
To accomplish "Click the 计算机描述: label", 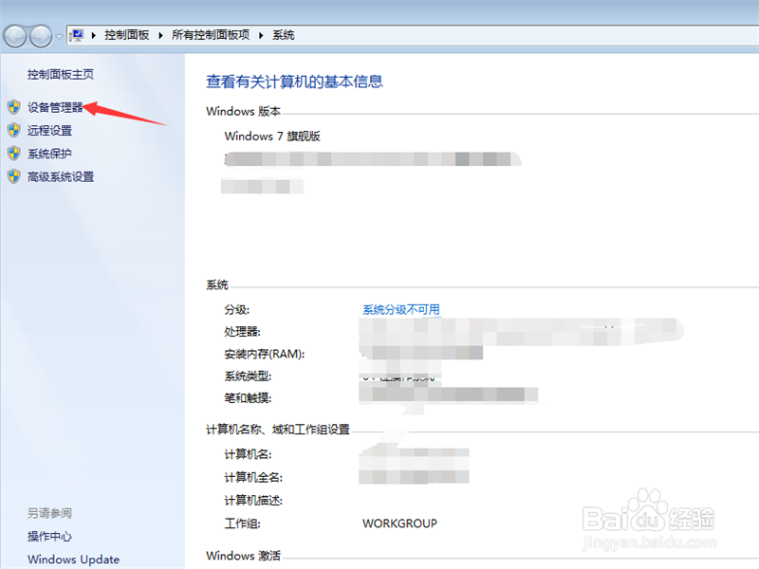I will click(x=253, y=501).
